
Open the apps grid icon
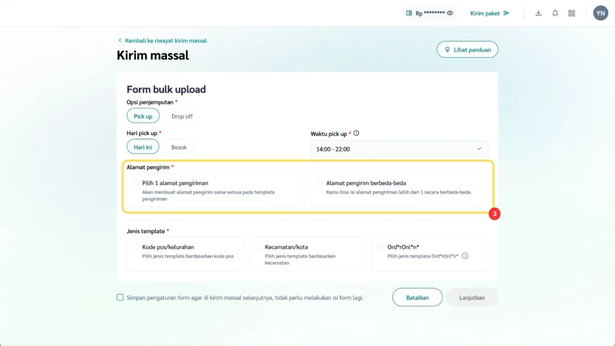click(x=572, y=13)
